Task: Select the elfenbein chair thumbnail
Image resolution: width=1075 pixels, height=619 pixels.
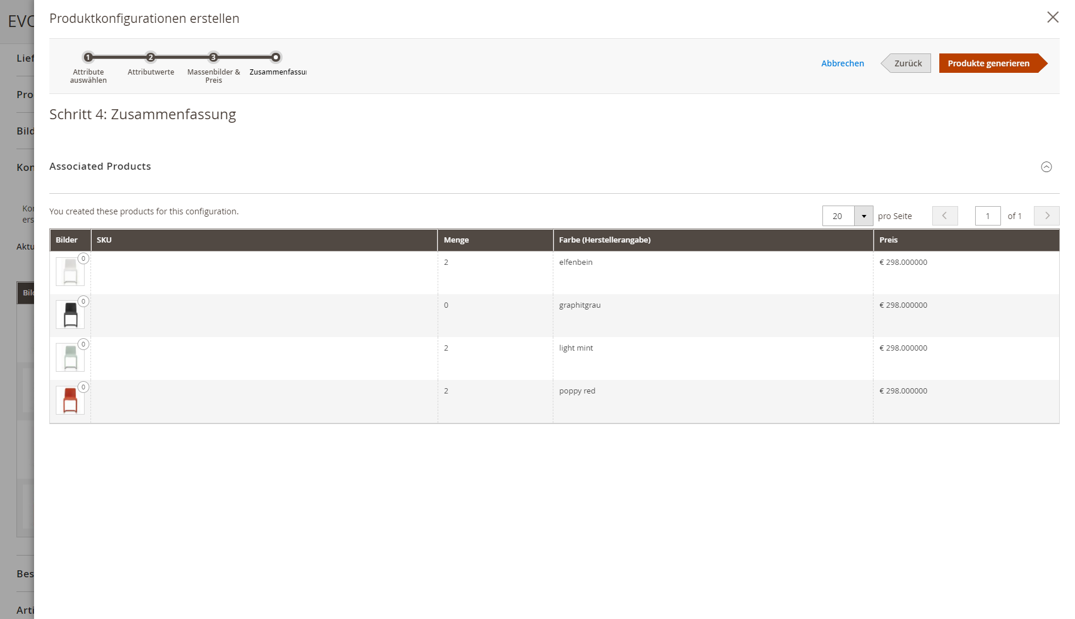Action: [x=70, y=272]
